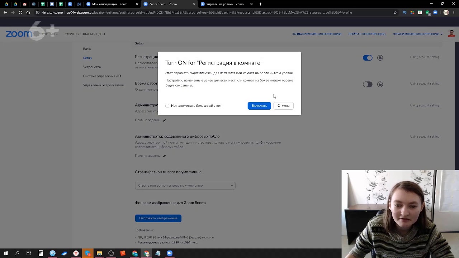Open the default call country/region dropdown
The width and height of the screenshot is (459, 258).
185,186
